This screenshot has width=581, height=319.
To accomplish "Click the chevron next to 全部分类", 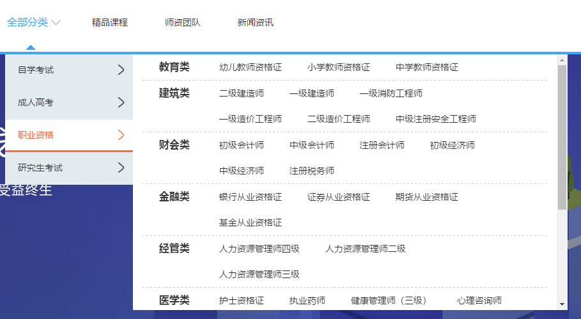I will [56, 23].
